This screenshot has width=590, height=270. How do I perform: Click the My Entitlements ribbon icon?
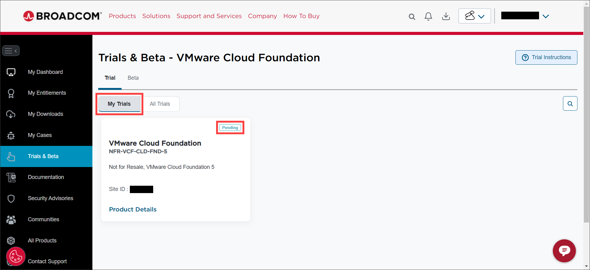pos(11,93)
